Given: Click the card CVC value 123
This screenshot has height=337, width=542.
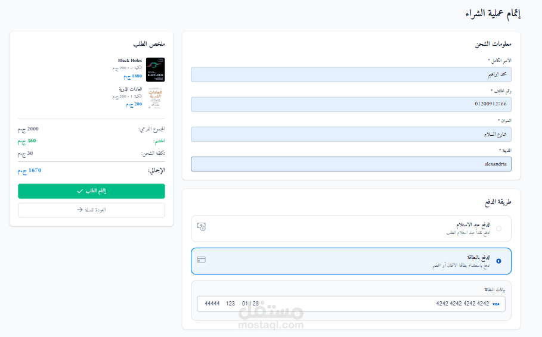Looking at the screenshot, I should pyautogui.click(x=231, y=304).
